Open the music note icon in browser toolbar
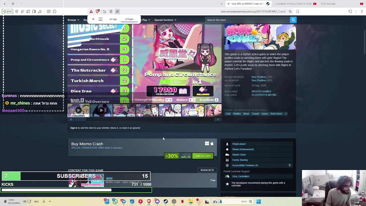The height and width of the screenshot is (206, 366). (40, 11)
